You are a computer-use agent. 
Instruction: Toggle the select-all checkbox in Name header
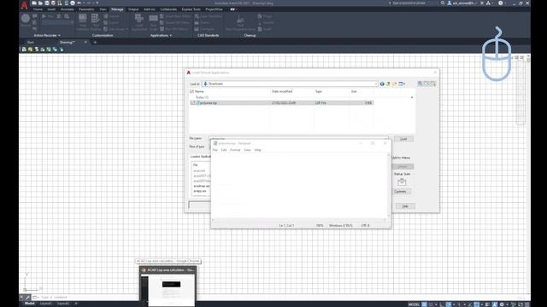[x=191, y=91]
